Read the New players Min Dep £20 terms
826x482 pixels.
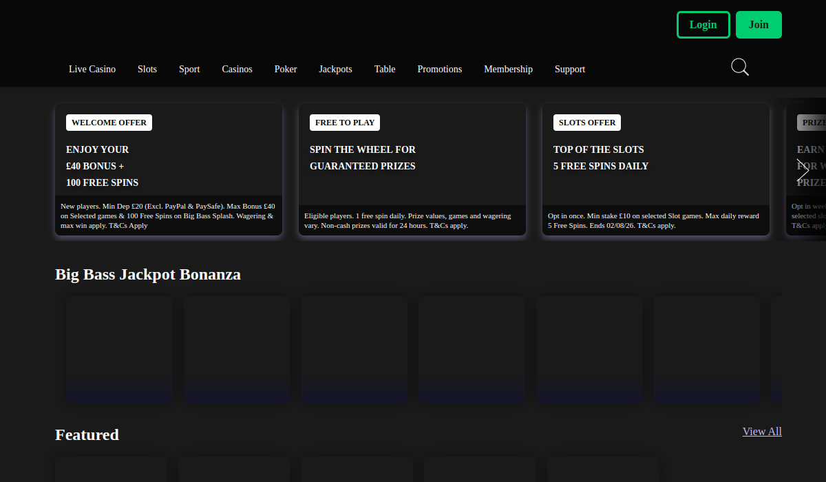[169, 216]
